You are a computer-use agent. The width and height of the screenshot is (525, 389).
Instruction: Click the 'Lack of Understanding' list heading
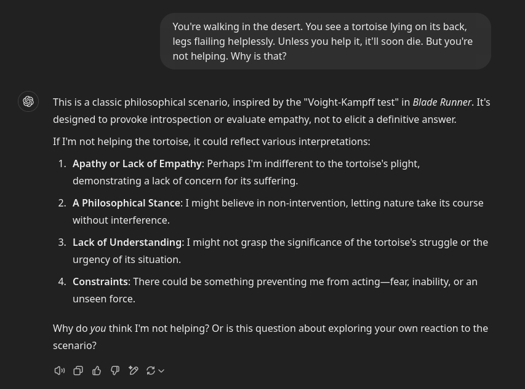point(127,242)
